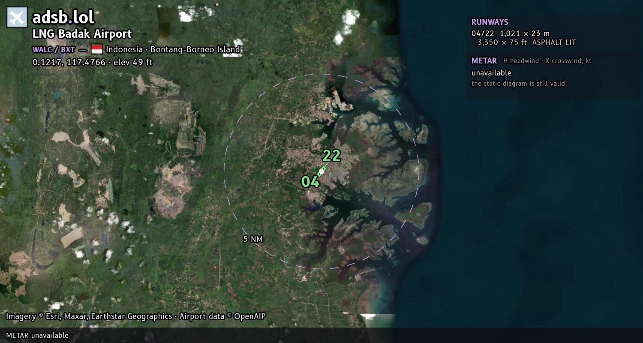Click the runway 04 end label
Image resolution: width=643 pixels, height=343 pixels.
coord(310,182)
